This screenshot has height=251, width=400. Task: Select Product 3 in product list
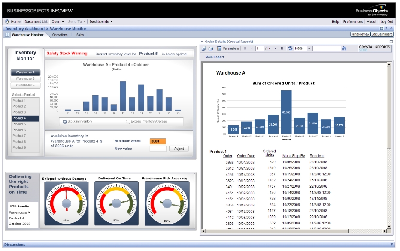tap(25, 112)
